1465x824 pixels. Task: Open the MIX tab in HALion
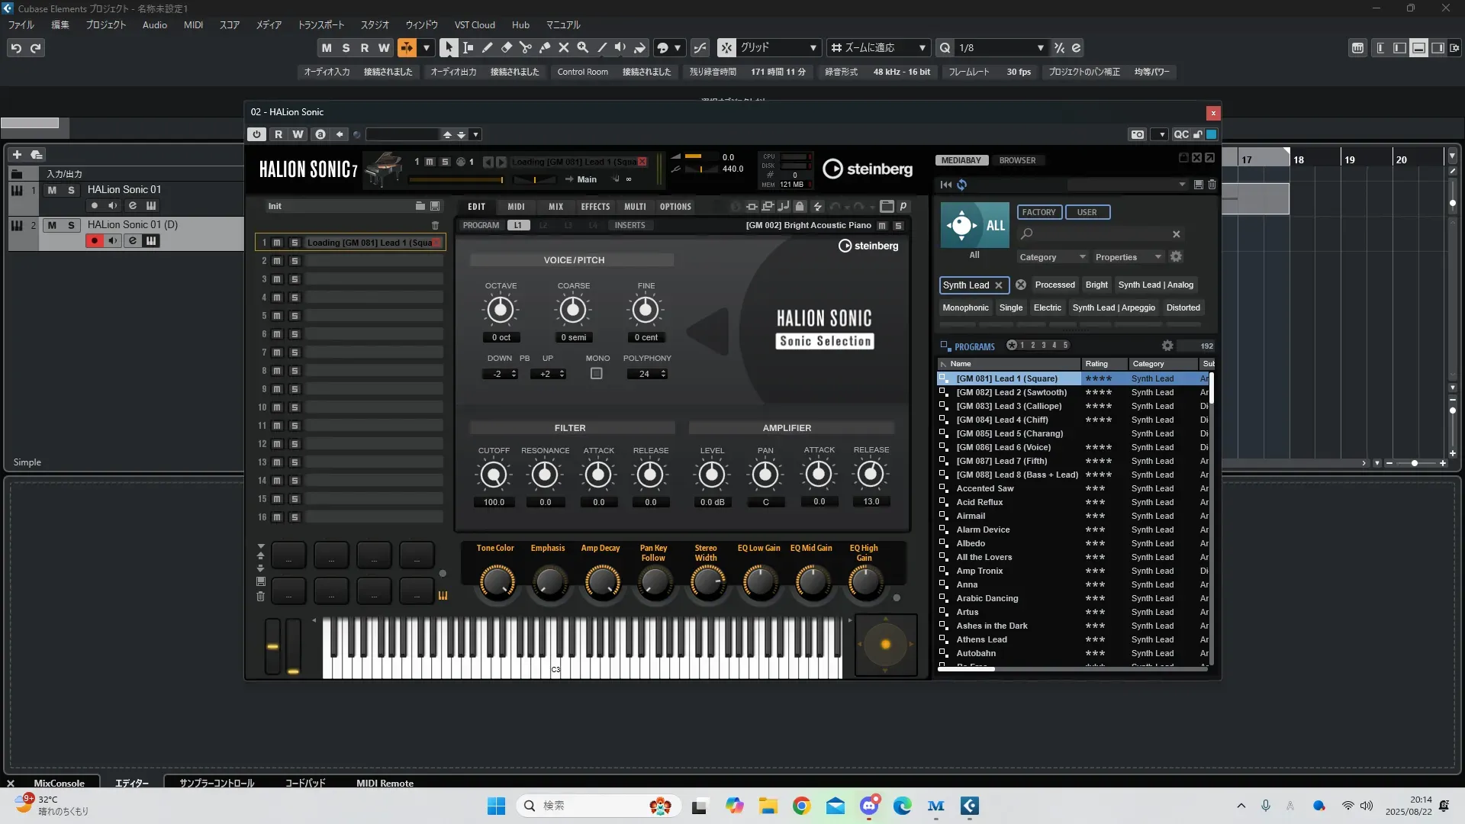[x=555, y=207]
